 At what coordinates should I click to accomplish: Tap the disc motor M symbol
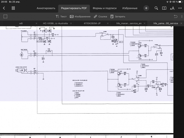pyautogui.click(x=22, y=55)
